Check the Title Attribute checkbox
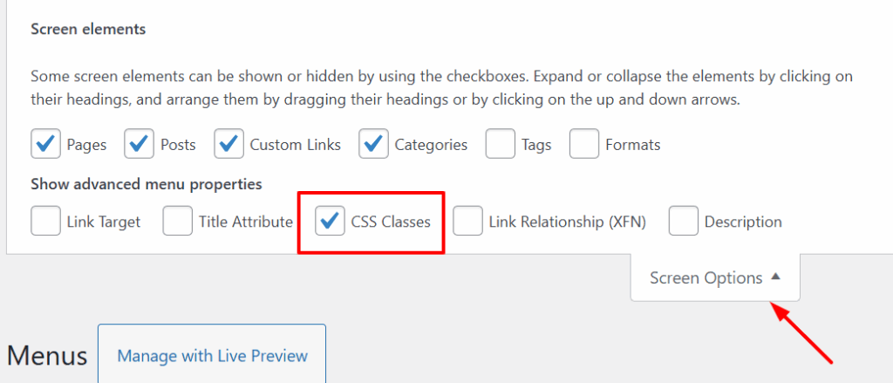The height and width of the screenshot is (383, 893). [x=178, y=222]
